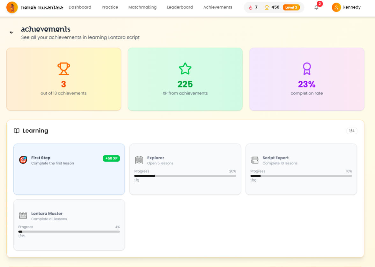Click 'Open 5 lessons' description
This screenshot has width=375, height=267.
click(x=160, y=163)
